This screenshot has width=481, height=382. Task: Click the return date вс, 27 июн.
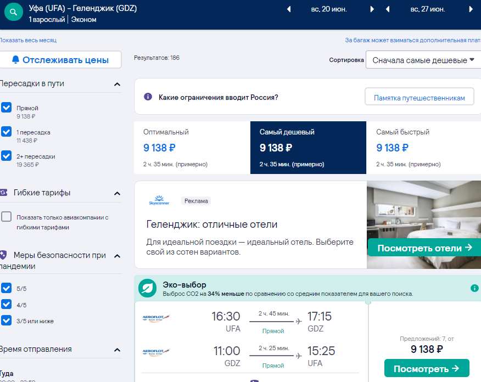pos(428,9)
